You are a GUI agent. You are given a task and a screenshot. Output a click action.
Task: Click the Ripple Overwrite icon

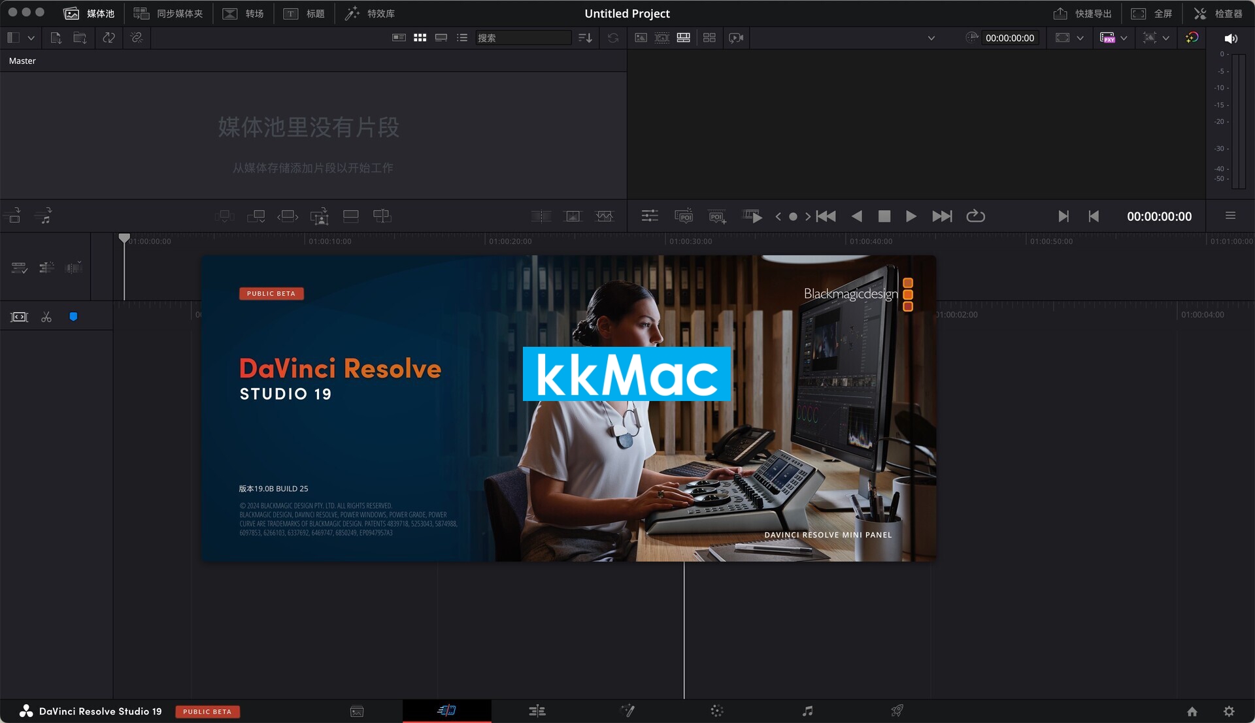[288, 216]
